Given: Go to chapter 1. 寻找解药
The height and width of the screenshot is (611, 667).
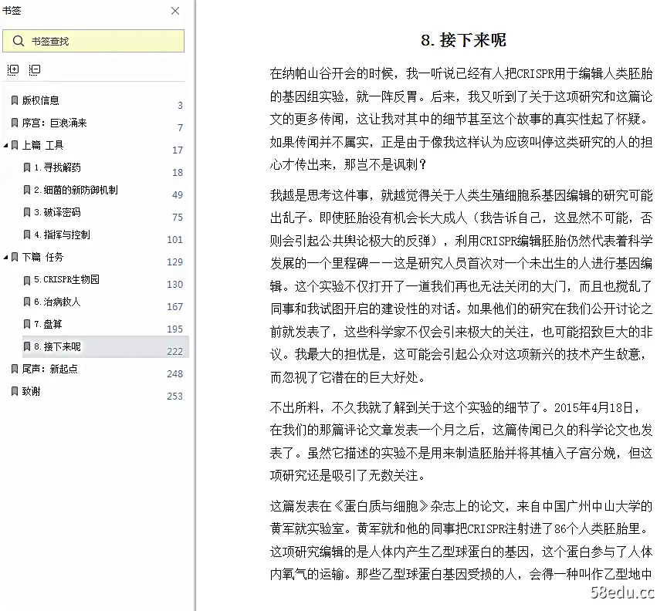Looking at the screenshot, I should (x=57, y=167).
